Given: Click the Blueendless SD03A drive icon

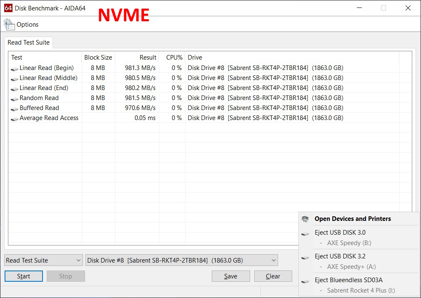Looking at the screenshot, I should (305, 281).
